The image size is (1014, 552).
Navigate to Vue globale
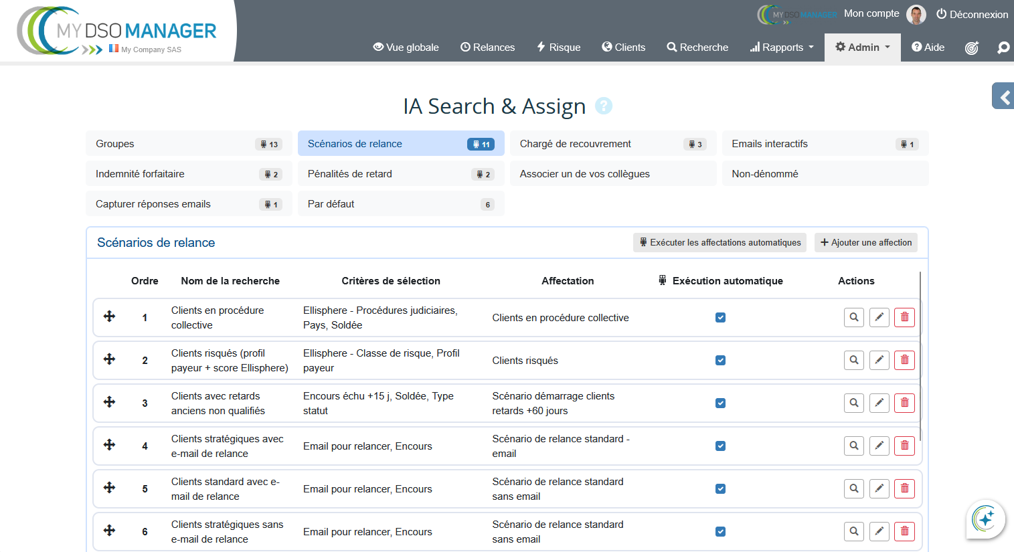pos(406,47)
